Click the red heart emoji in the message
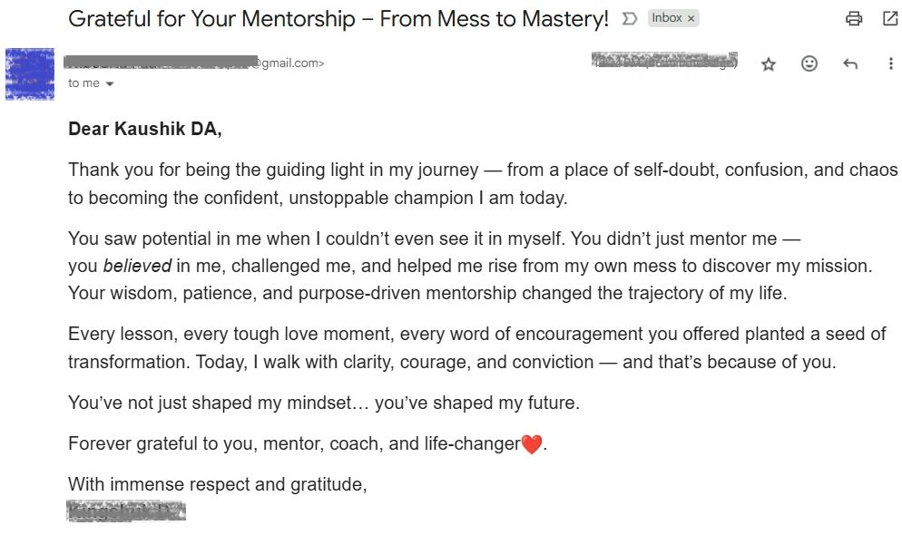The width and height of the screenshot is (902, 545). (531, 444)
